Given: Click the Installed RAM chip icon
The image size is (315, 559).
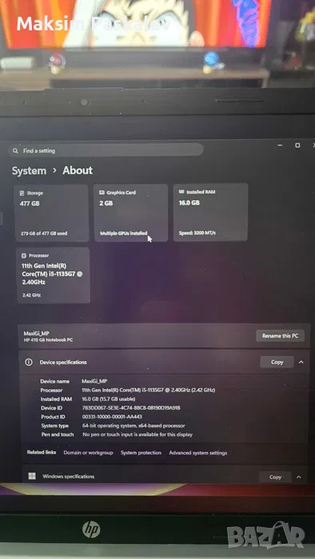Looking at the screenshot, I should (x=181, y=192).
